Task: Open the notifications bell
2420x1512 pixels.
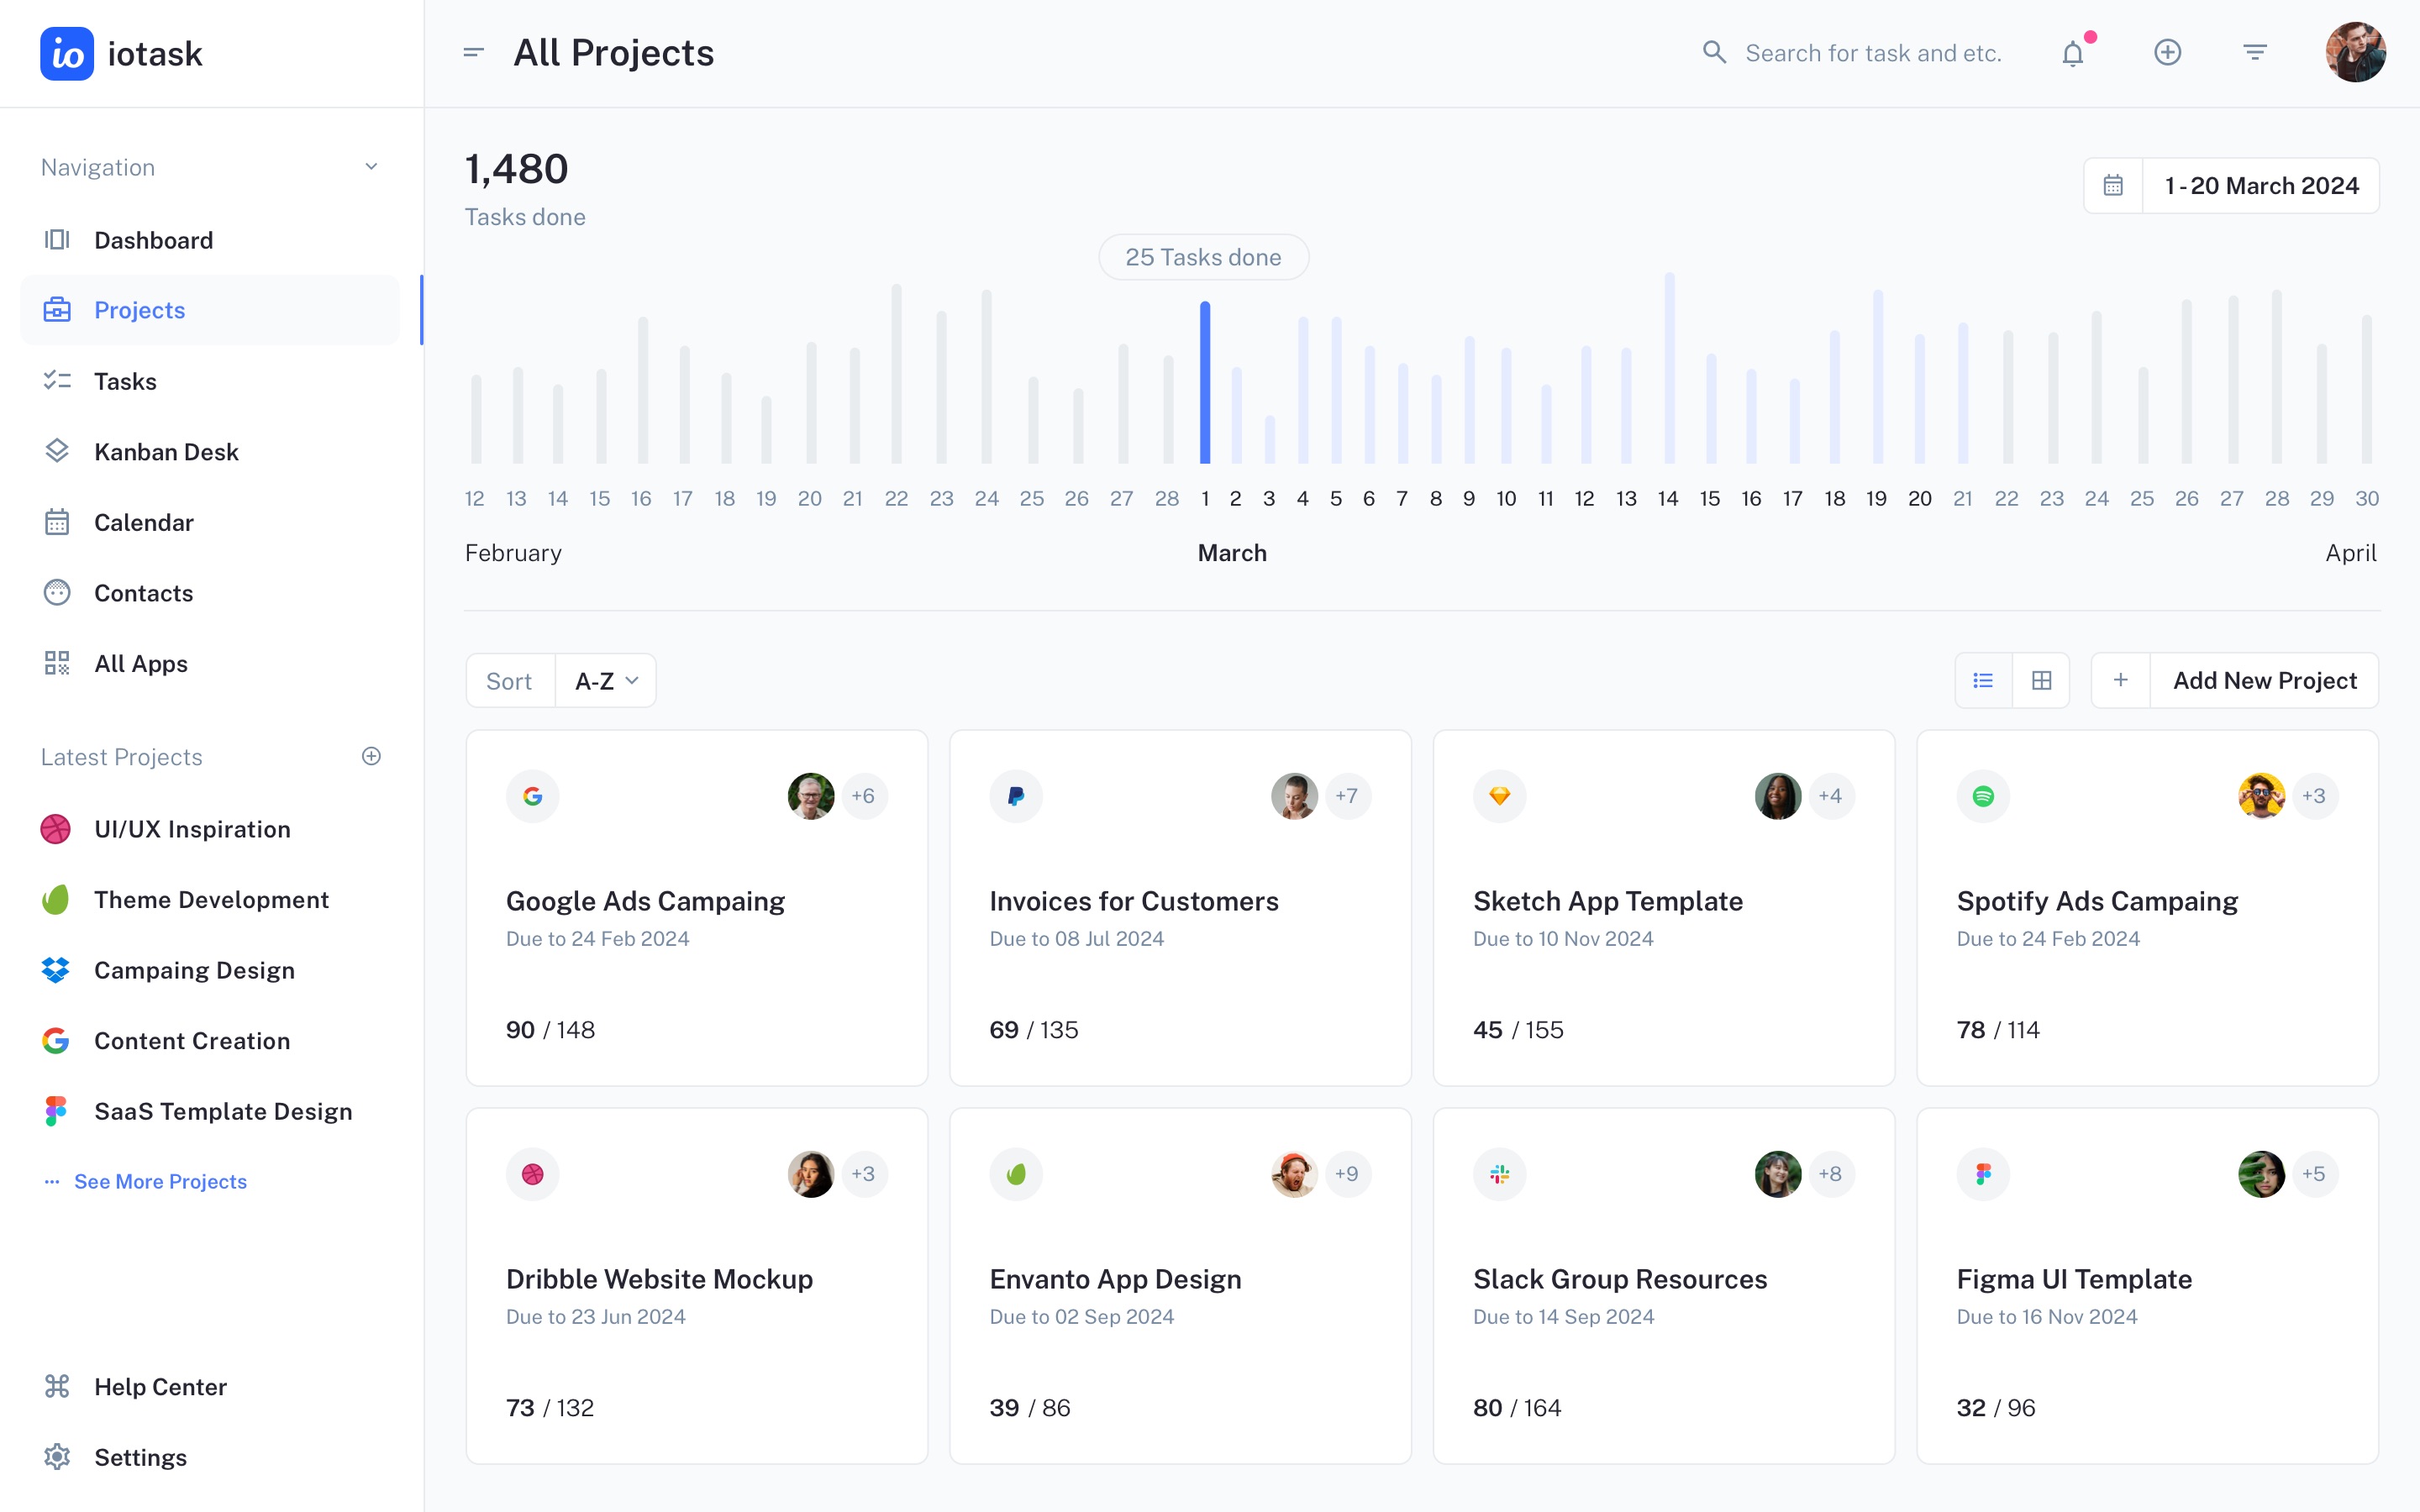Action: (x=2073, y=53)
